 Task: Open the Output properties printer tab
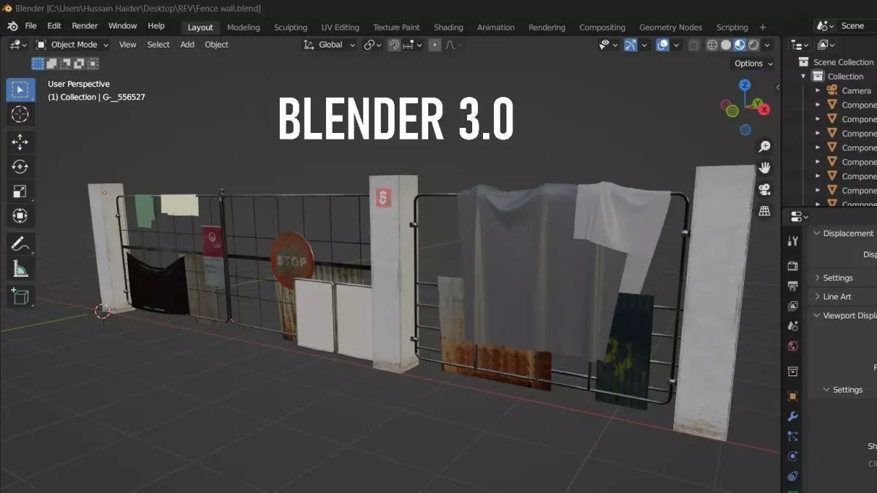click(x=793, y=286)
